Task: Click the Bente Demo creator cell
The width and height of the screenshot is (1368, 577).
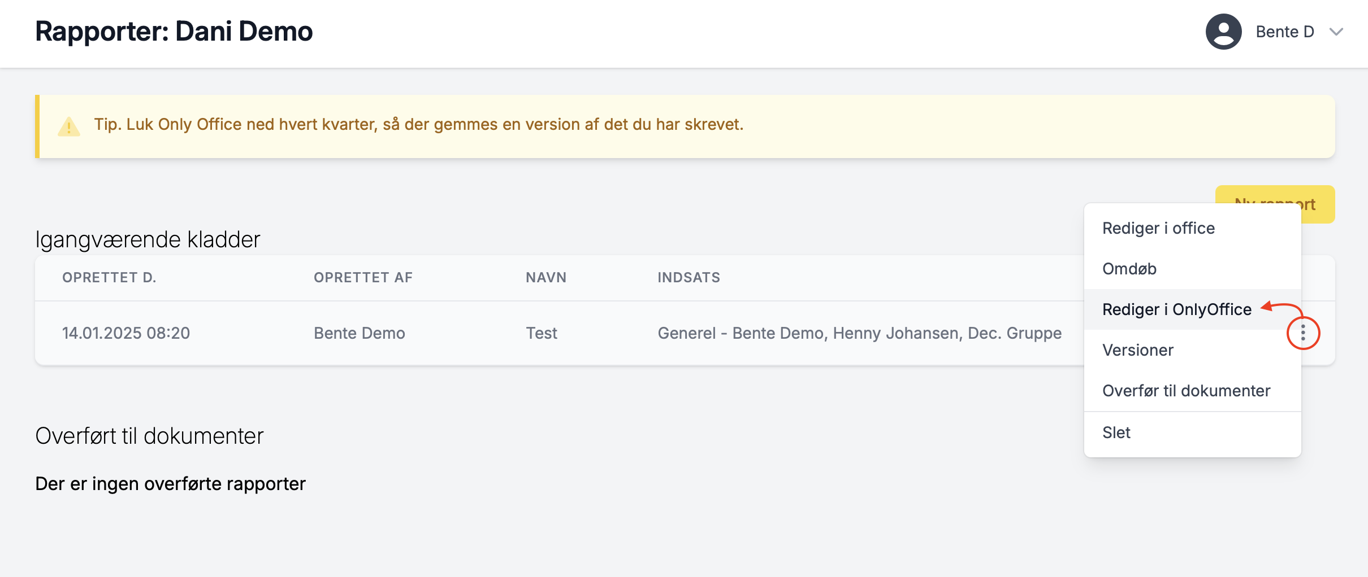Action: pyautogui.click(x=360, y=333)
